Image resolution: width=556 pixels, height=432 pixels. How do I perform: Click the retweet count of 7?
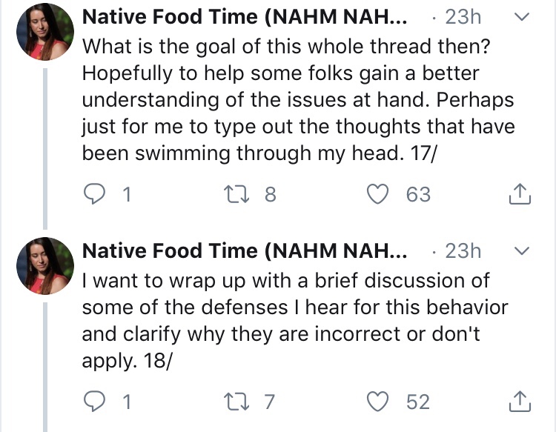(269, 402)
